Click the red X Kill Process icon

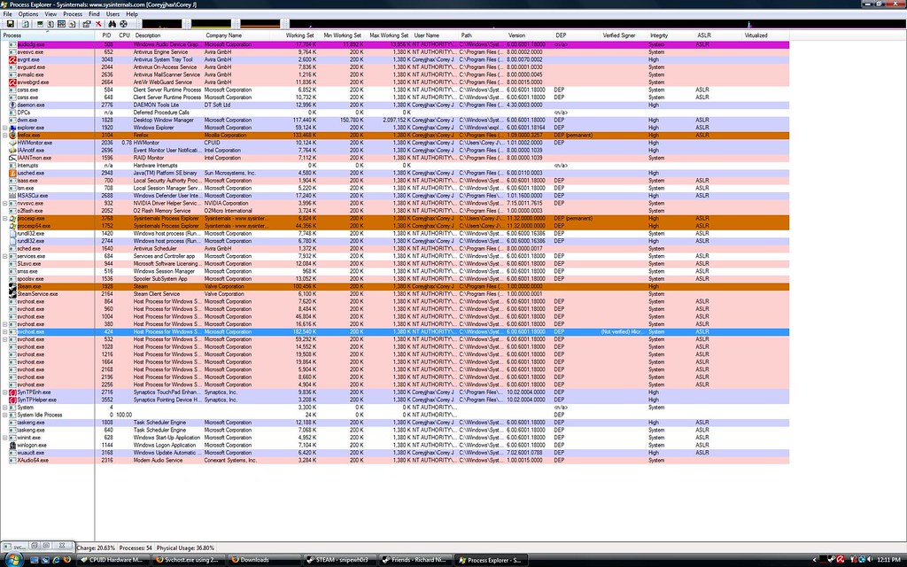tap(98, 24)
